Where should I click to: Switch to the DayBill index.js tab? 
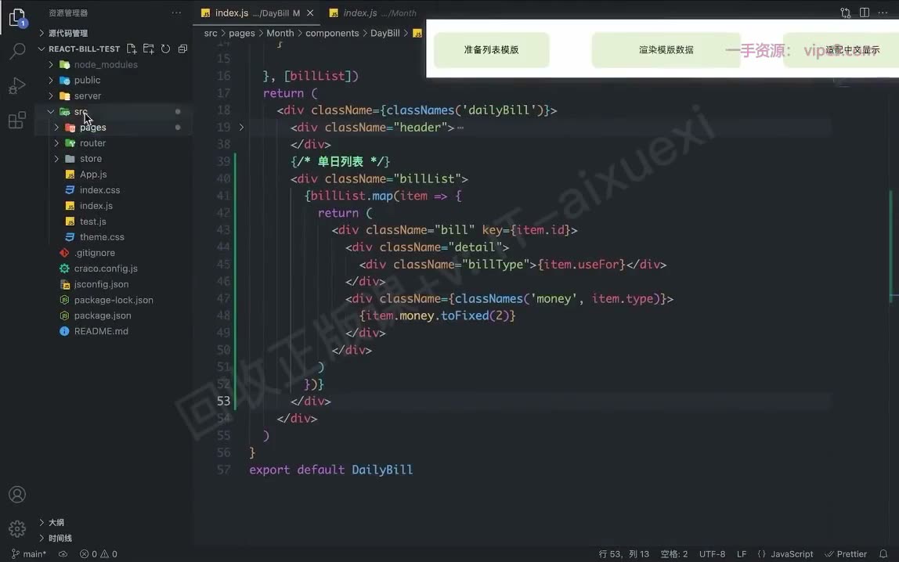[258, 13]
